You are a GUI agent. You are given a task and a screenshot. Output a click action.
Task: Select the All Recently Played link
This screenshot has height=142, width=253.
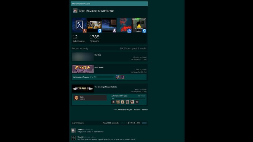pyautogui.click(x=125, y=109)
